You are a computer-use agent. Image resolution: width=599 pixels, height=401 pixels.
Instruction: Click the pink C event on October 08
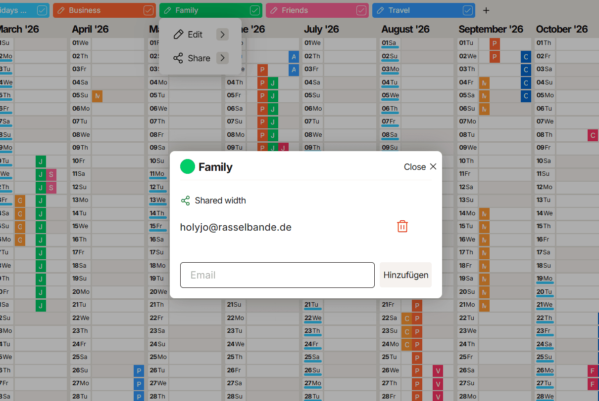click(x=593, y=135)
